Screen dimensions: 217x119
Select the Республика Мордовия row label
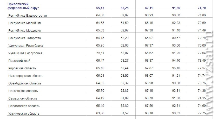coord(25,31)
